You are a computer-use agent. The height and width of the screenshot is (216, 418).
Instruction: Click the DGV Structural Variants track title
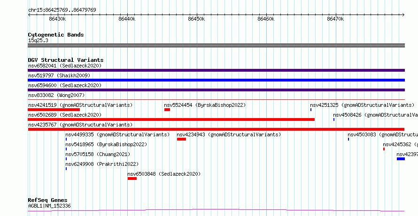(x=66, y=60)
